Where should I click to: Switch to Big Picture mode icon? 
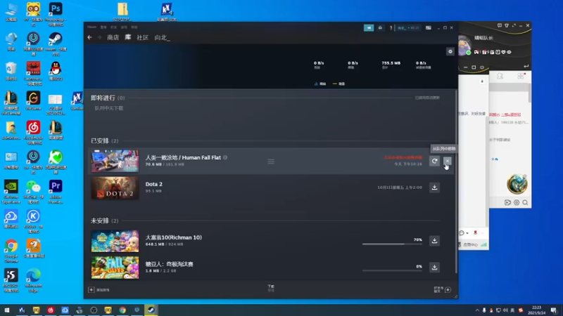[x=429, y=27]
